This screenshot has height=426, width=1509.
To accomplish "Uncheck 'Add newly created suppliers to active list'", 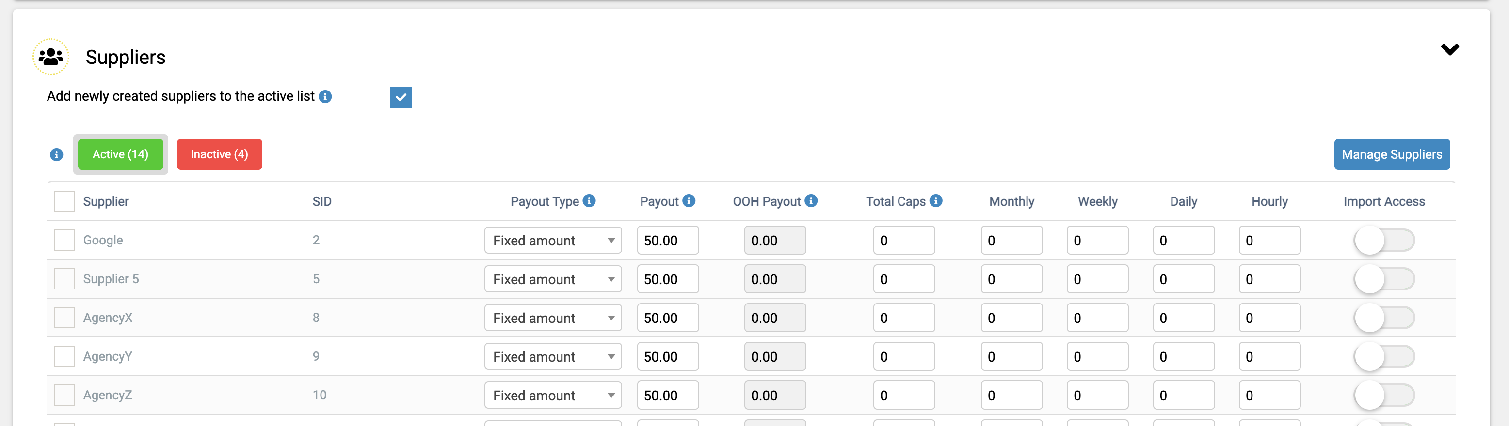I will coord(401,97).
